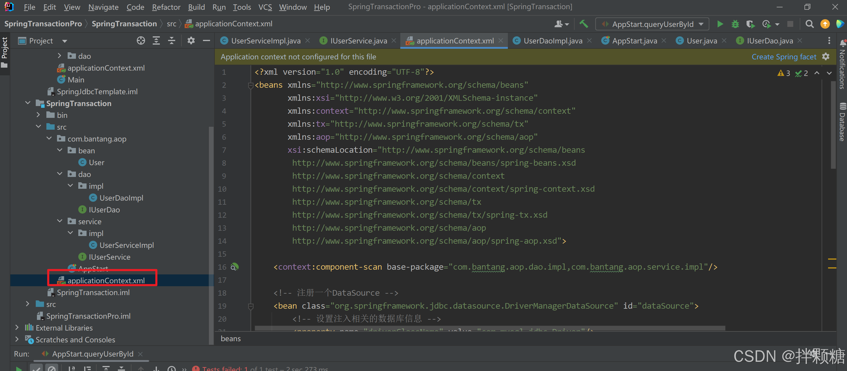Open the Refactor menu
Viewport: 847px width, 371px height.
tap(166, 7)
